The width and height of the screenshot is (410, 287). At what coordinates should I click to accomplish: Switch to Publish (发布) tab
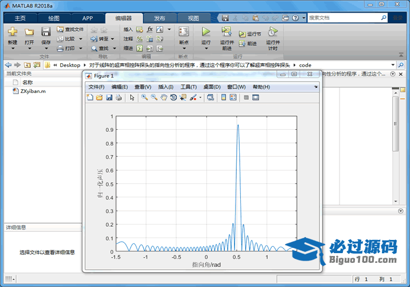[x=159, y=18]
